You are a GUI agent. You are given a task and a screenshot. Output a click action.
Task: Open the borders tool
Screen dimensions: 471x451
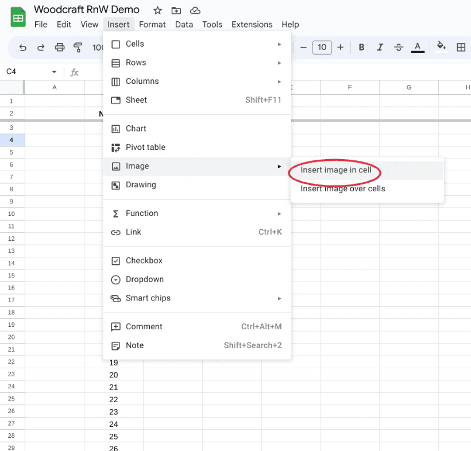[461, 47]
